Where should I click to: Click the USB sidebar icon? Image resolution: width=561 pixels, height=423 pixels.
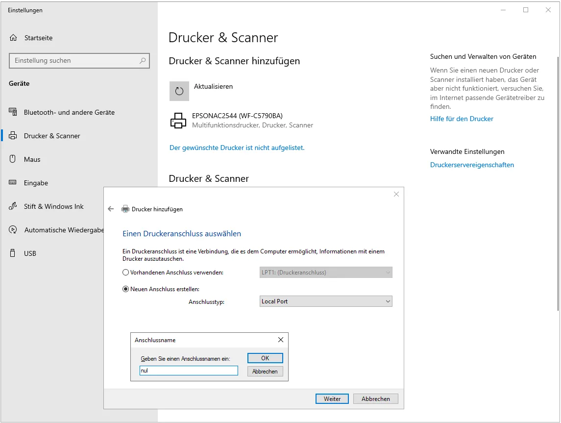click(13, 253)
